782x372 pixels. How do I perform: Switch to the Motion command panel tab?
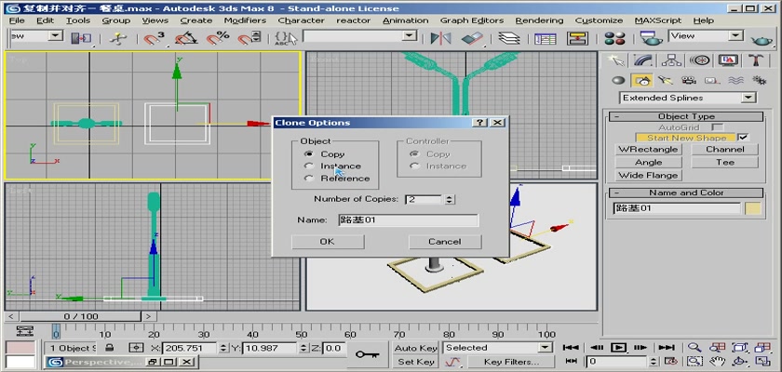[700, 60]
